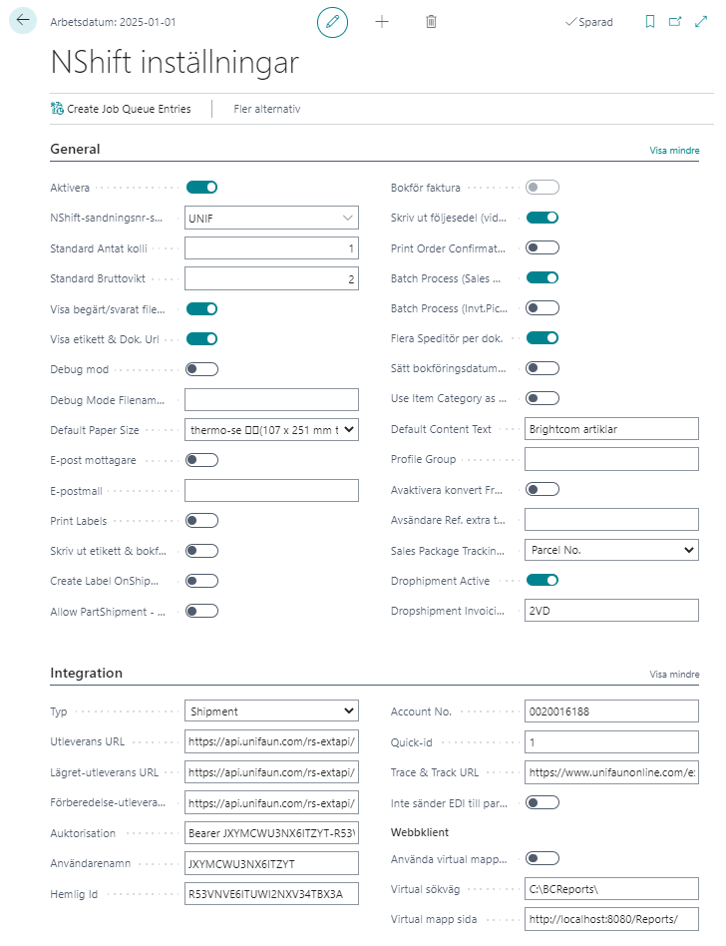Click the plus icon to create new
Screen dimensions: 726x946
[x=382, y=21]
